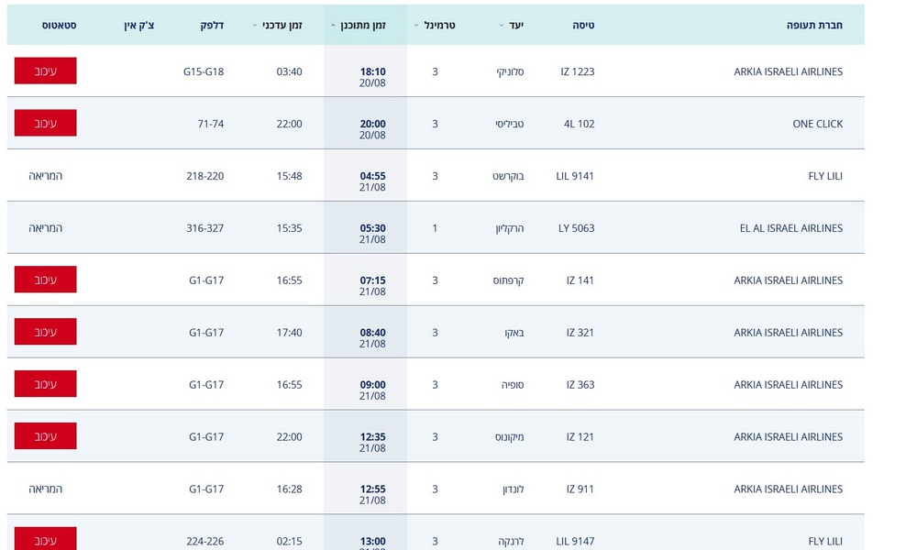The width and height of the screenshot is (917, 550).
Task: Open delay status of flight IZ 141
Action: point(46,280)
